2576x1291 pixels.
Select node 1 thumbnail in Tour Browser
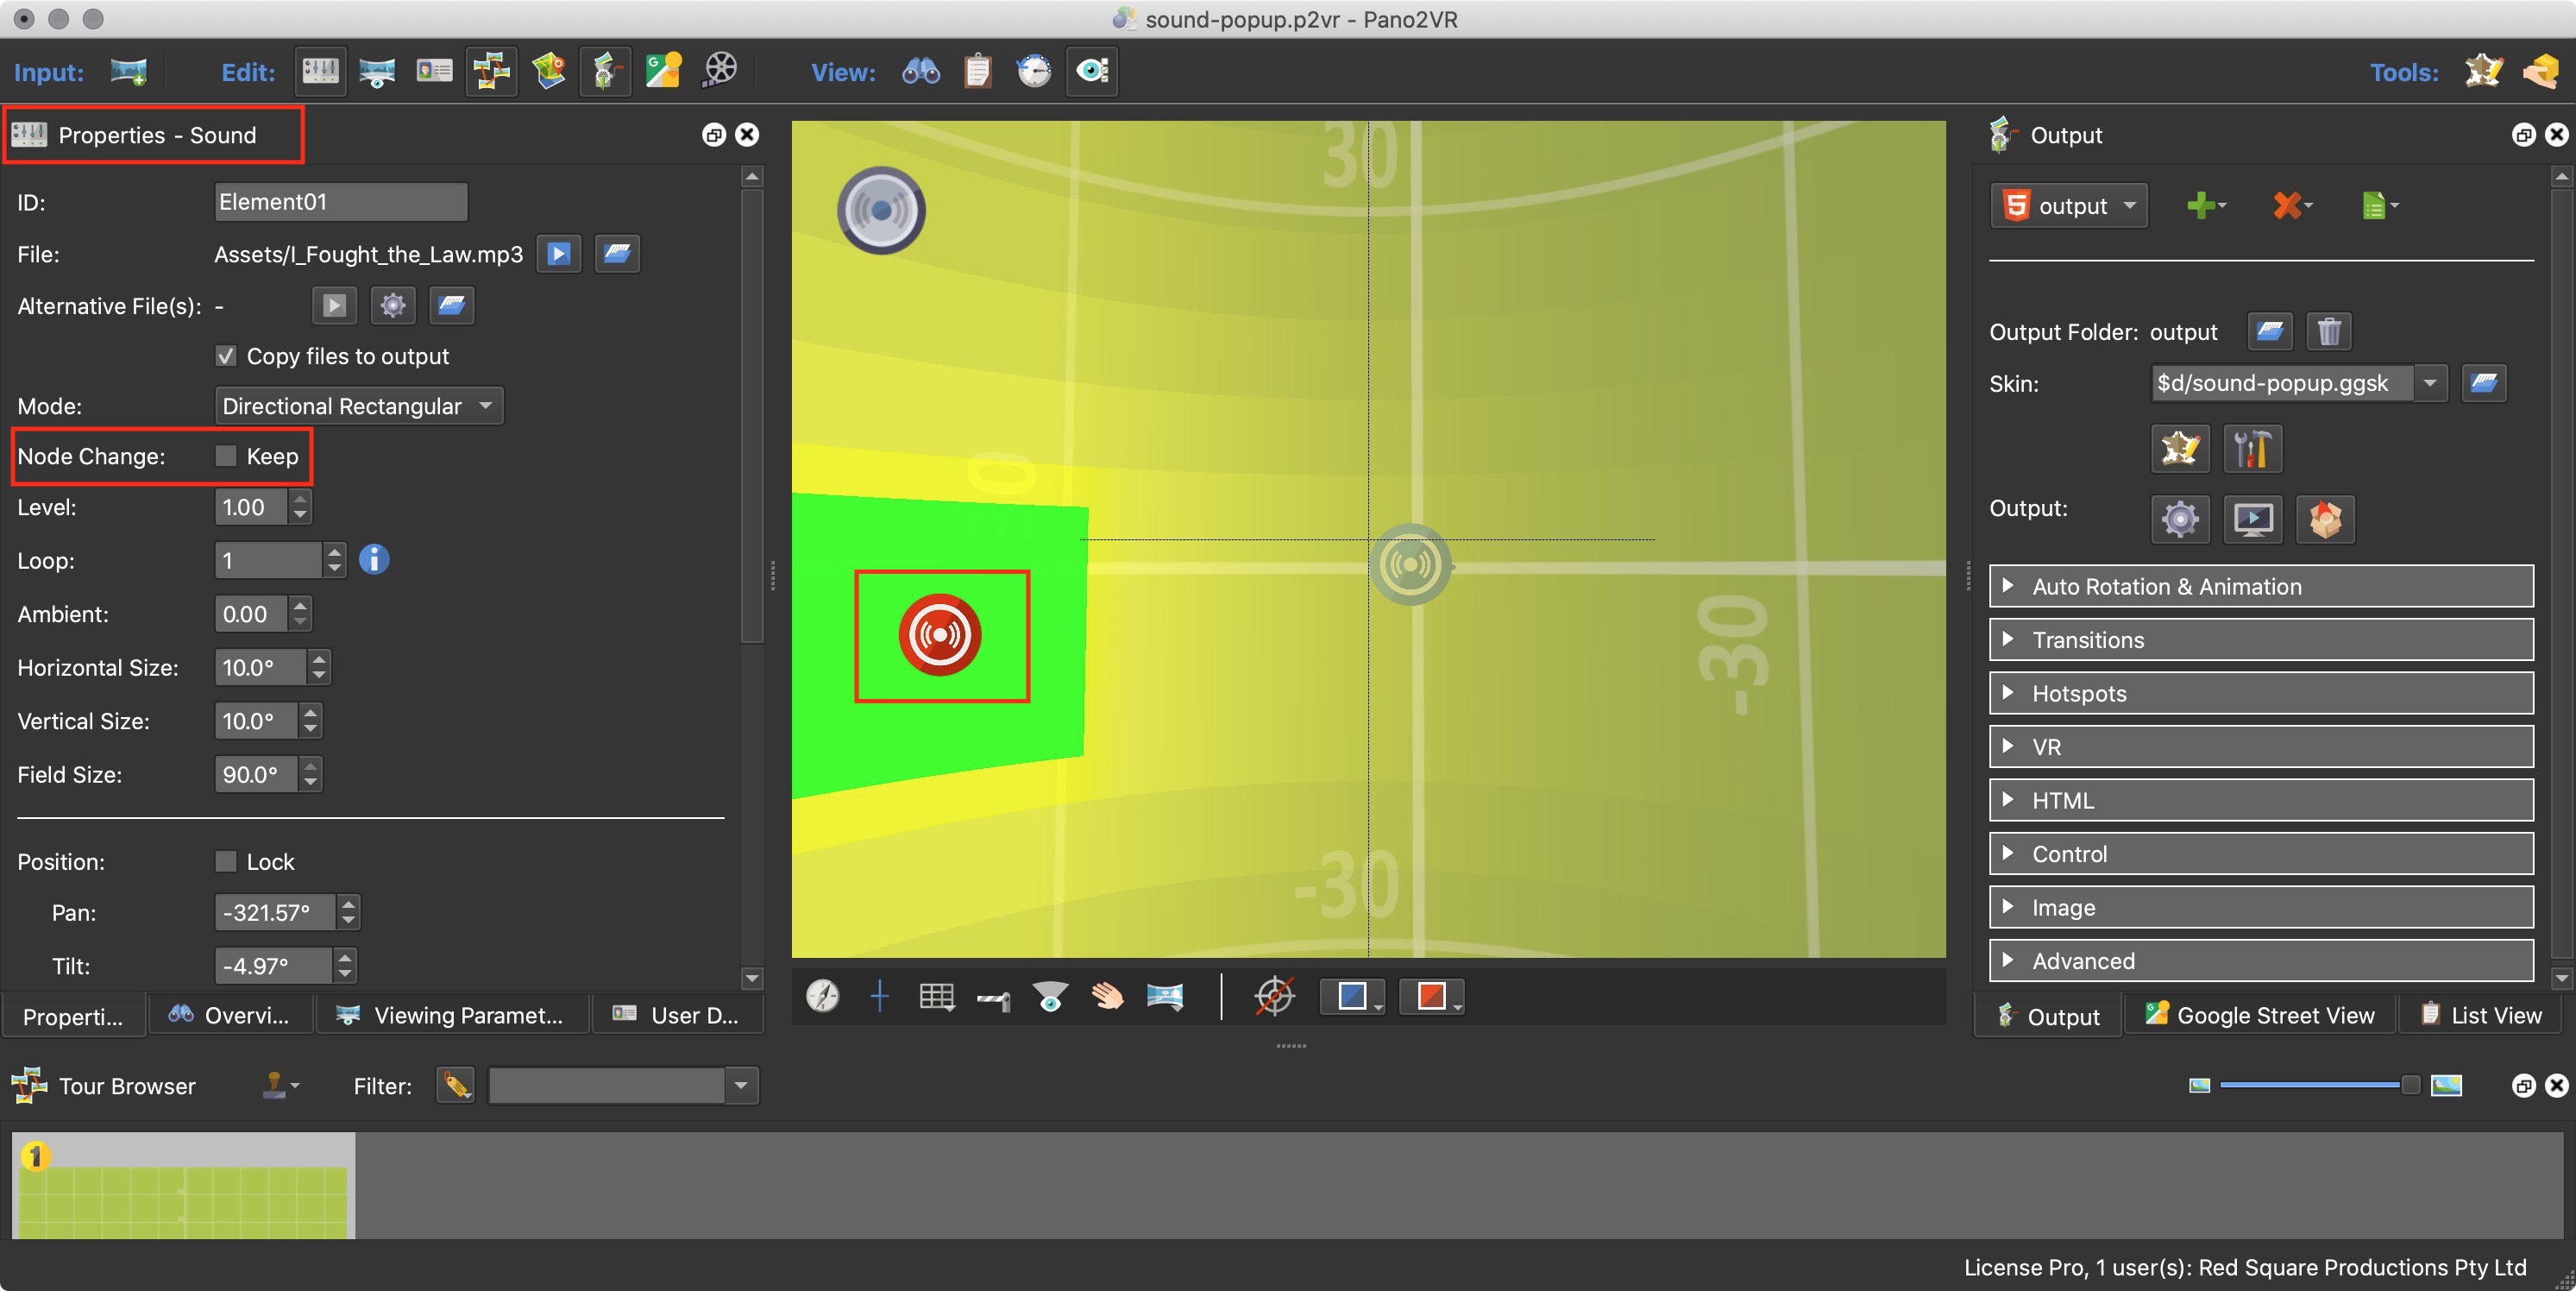tap(184, 1185)
